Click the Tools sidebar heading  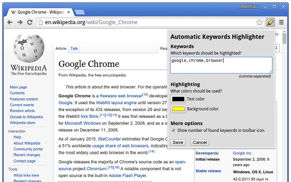(x=13, y=169)
